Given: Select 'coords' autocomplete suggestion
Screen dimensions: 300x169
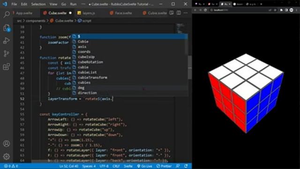Looking at the screenshot, I should coord(129,52).
